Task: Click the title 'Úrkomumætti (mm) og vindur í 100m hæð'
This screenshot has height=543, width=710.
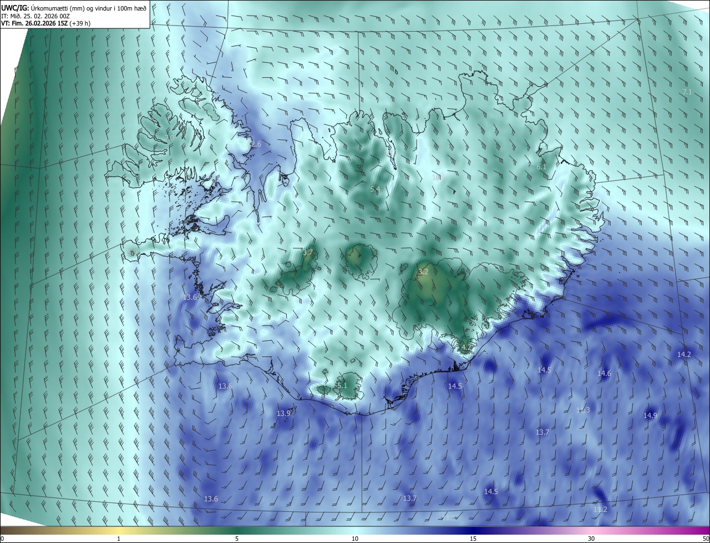Action: coord(88,8)
